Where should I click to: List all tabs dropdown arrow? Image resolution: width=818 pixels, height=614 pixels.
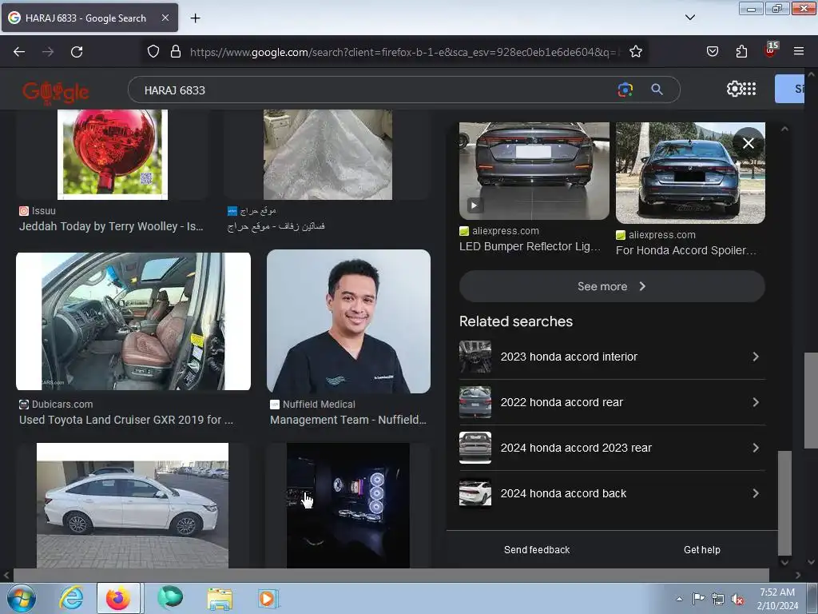[689, 18]
